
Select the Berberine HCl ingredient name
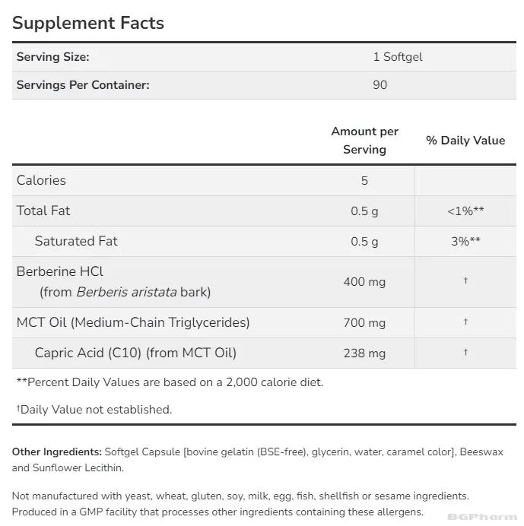coord(60,271)
